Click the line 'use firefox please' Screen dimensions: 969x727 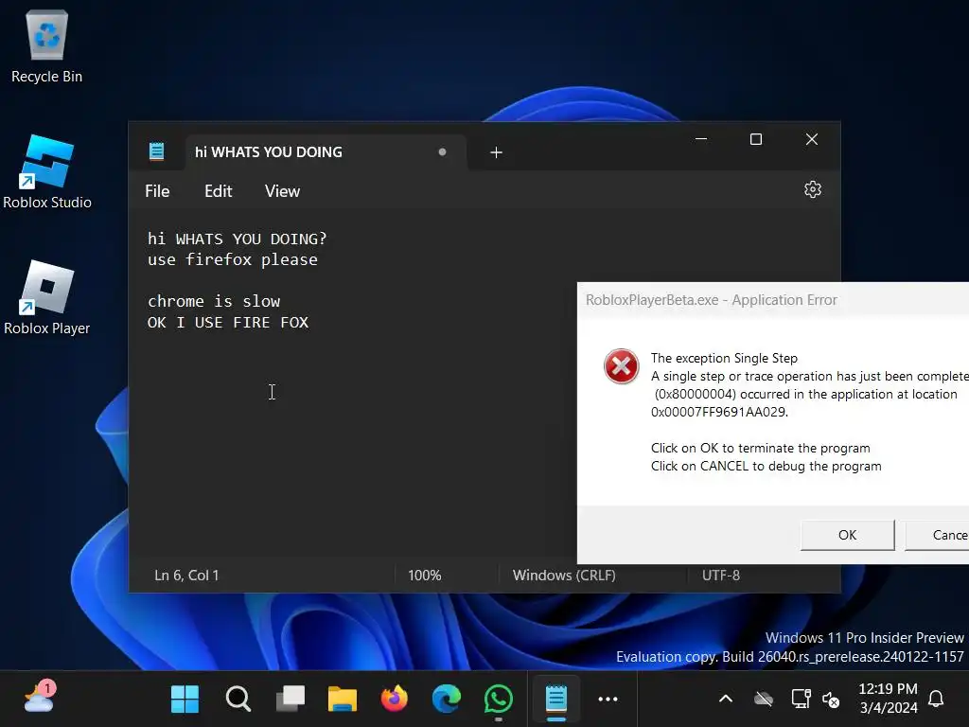coord(233,259)
